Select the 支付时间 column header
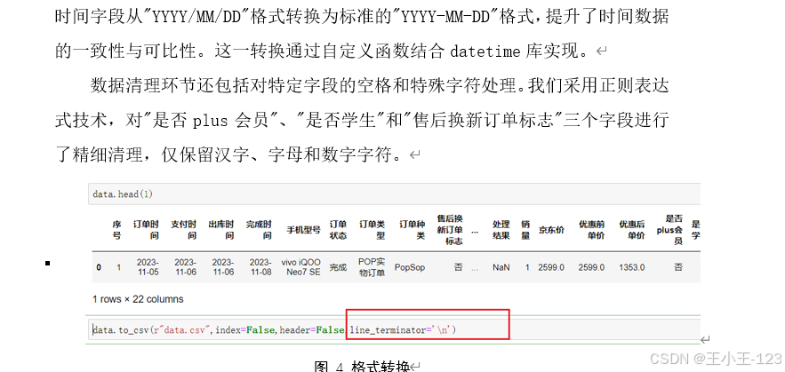 tap(183, 230)
